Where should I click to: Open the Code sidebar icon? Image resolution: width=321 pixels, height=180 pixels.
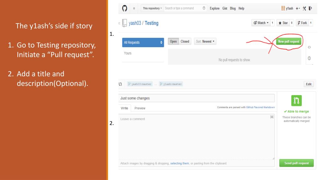(x=309, y=47)
